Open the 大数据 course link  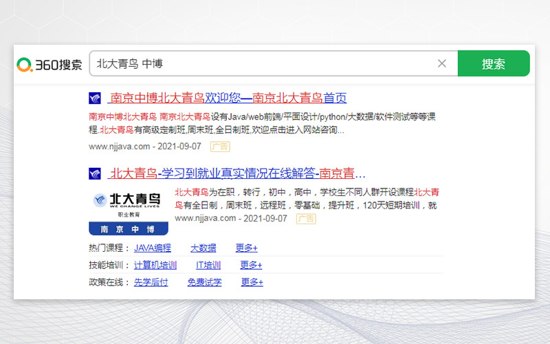[203, 248]
